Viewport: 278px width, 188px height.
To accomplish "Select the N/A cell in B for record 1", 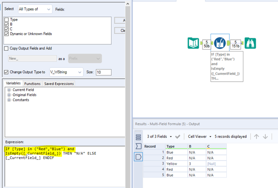I will coord(197,152).
